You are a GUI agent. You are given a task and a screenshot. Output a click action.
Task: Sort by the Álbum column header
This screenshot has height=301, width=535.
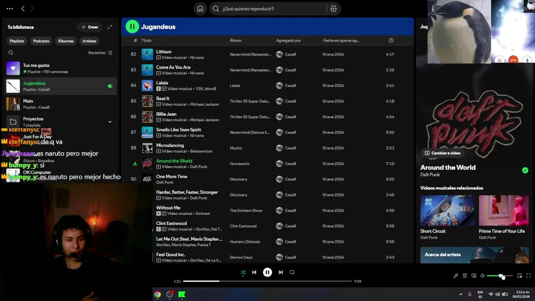click(x=235, y=41)
